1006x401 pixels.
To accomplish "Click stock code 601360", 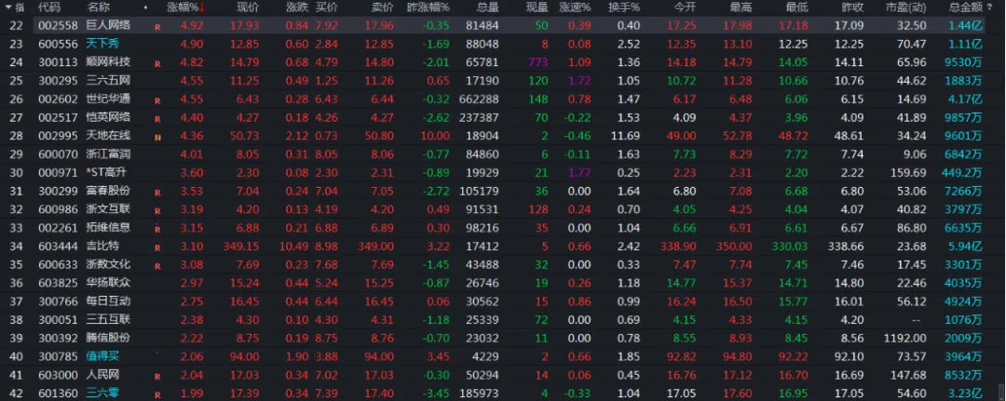I will coord(58,393).
